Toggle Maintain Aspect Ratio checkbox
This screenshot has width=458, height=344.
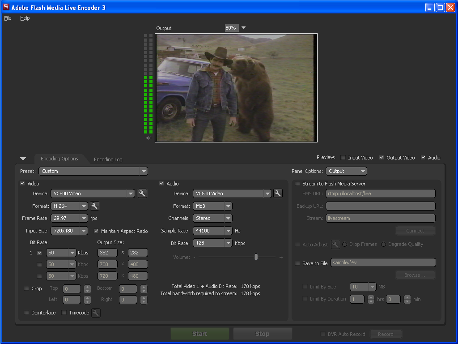click(x=96, y=231)
